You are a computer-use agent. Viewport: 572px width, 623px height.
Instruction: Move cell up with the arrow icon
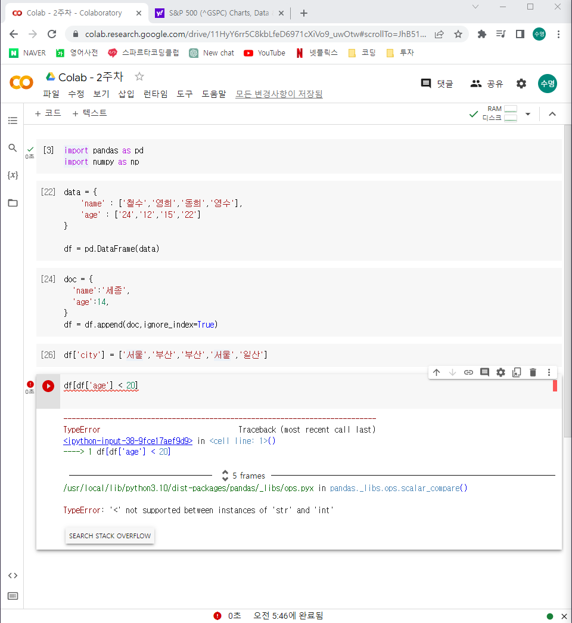(436, 372)
